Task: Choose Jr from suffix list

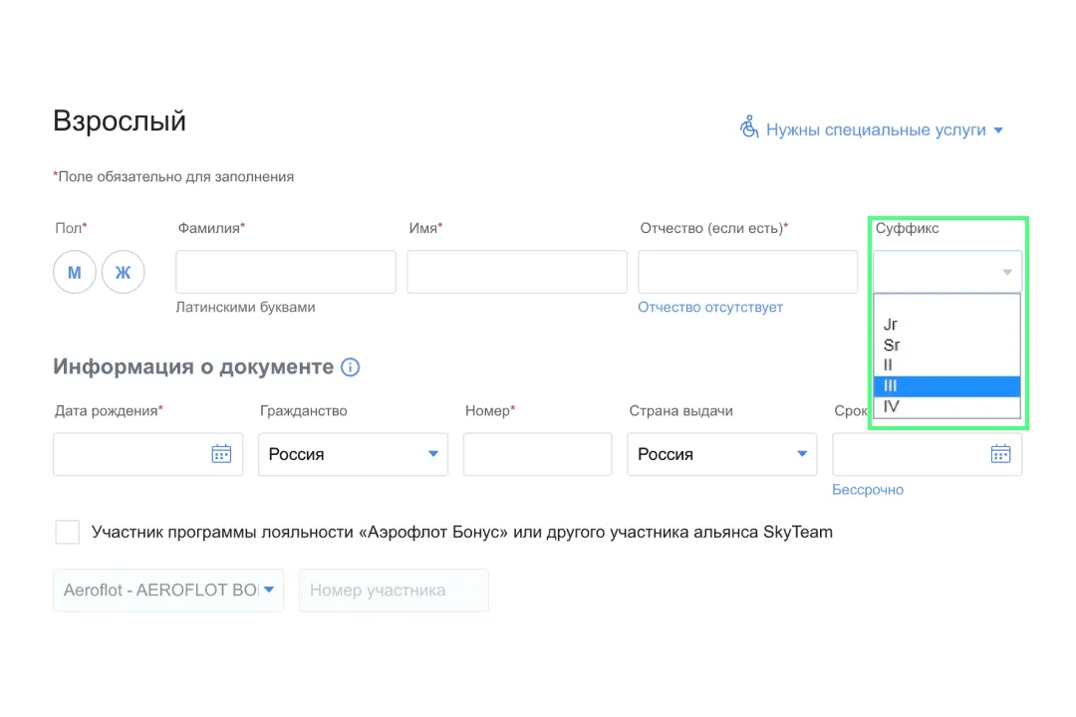Action: 891,325
